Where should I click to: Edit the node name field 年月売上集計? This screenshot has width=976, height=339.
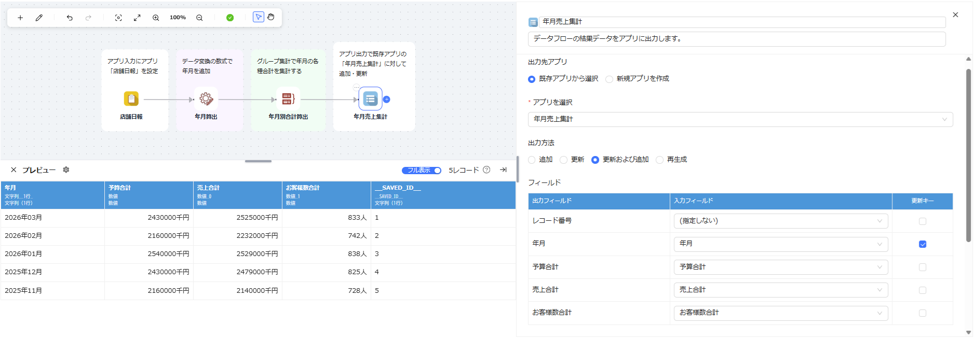click(x=742, y=22)
